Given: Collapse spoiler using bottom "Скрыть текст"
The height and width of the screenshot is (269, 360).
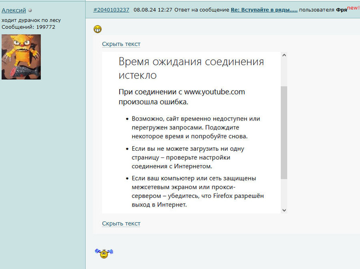Looking at the screenshot, I should point(121,224).
